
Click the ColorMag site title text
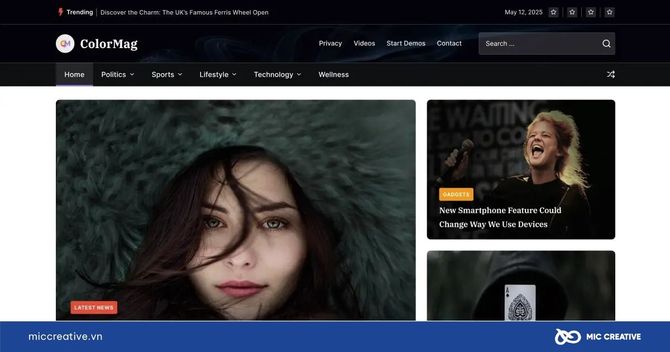coord(109,44)
